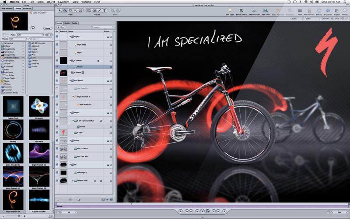The width and height of the screenshot is (350, 219).
Task: Open the Object menu
Action: [x=51, y=2]
